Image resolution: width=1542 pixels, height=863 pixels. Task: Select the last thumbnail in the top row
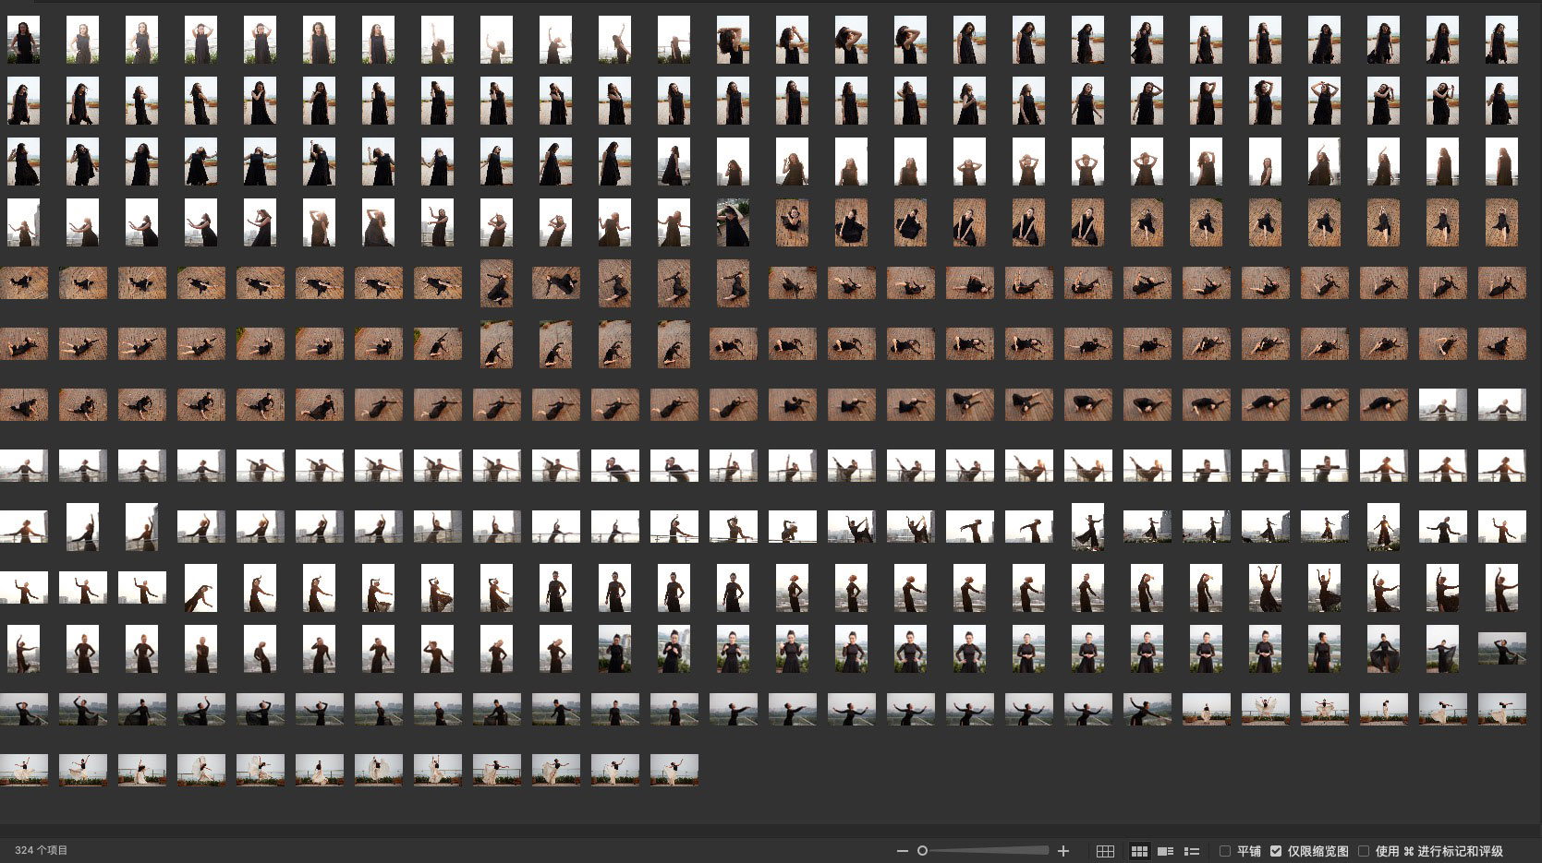(1501, 40)
